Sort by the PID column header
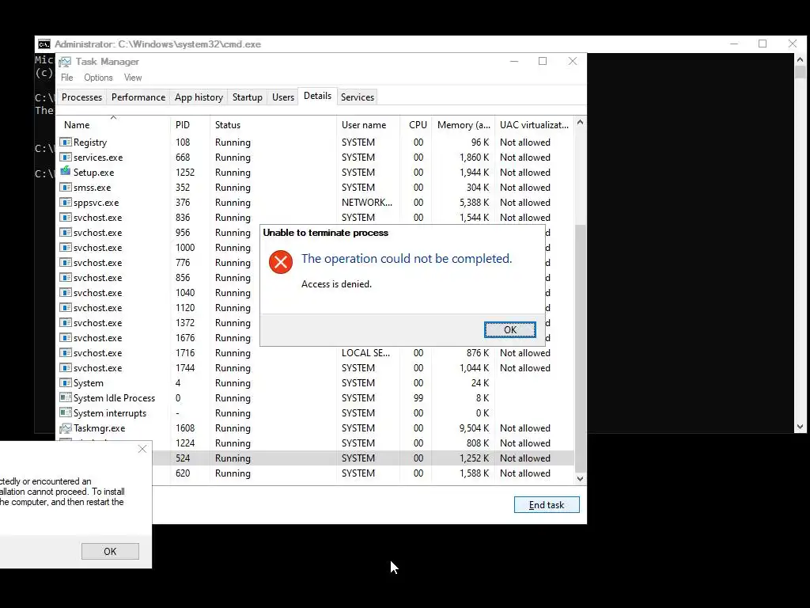The width and height of the screenshot is (810, 608). (x=190, y=124)
